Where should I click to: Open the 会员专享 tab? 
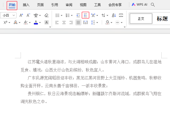(x=115, y=5)
